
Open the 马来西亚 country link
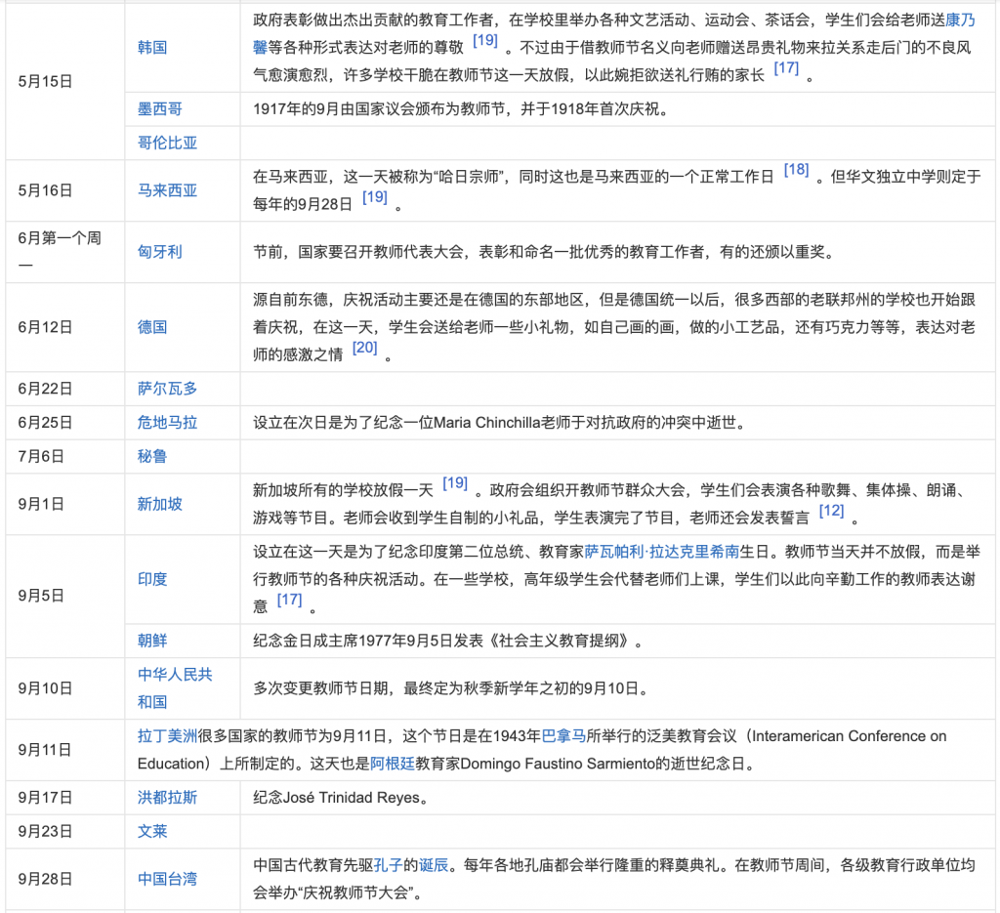(x=167, y=190)
